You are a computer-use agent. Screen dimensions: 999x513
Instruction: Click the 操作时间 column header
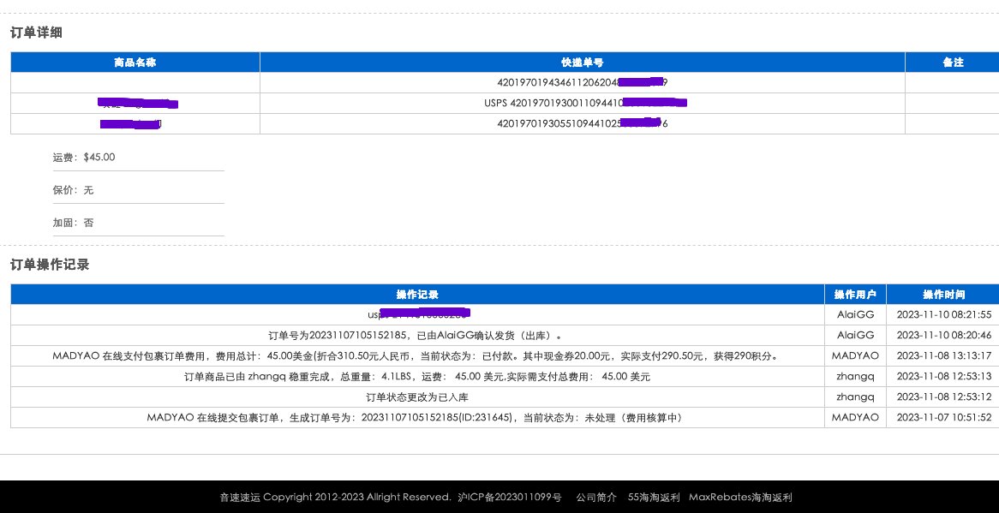click(943, 295)
